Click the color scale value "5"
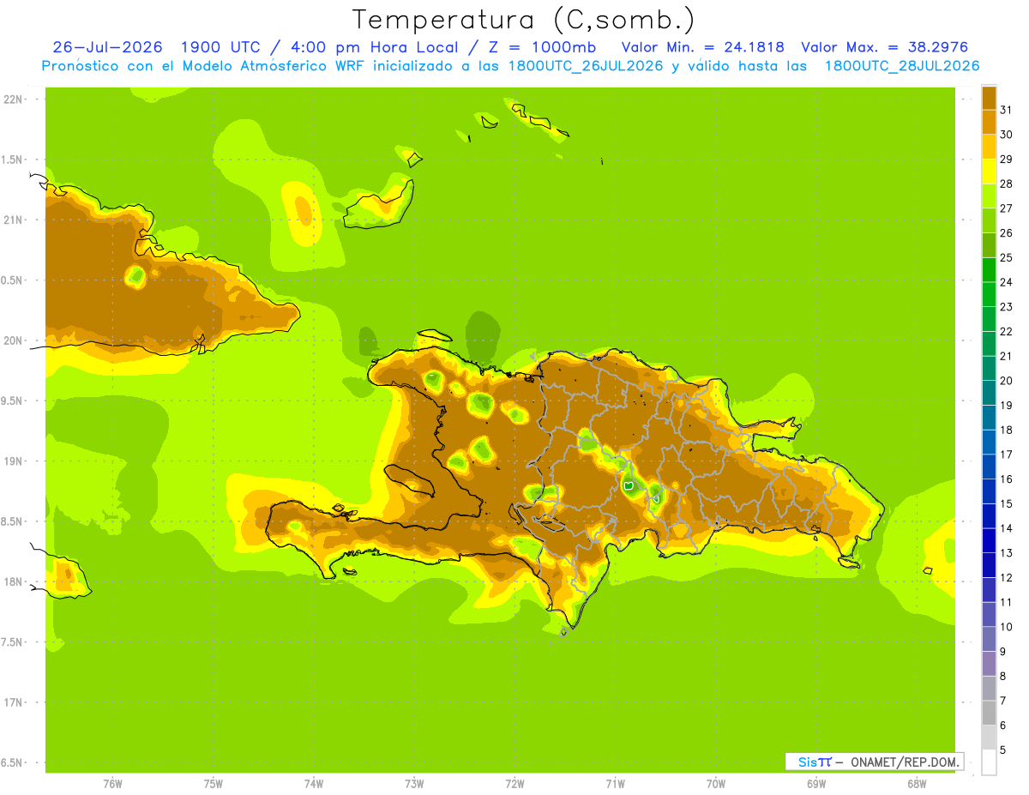1029x795 pixels. tap(1003, 750)
